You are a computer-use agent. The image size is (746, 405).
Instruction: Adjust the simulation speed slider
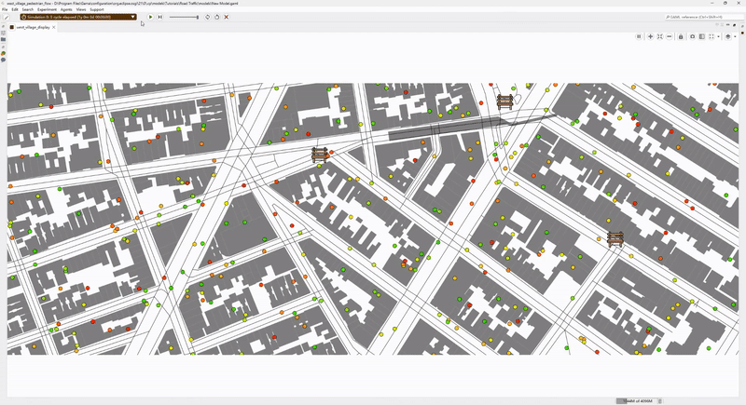(x=197, y=17)
